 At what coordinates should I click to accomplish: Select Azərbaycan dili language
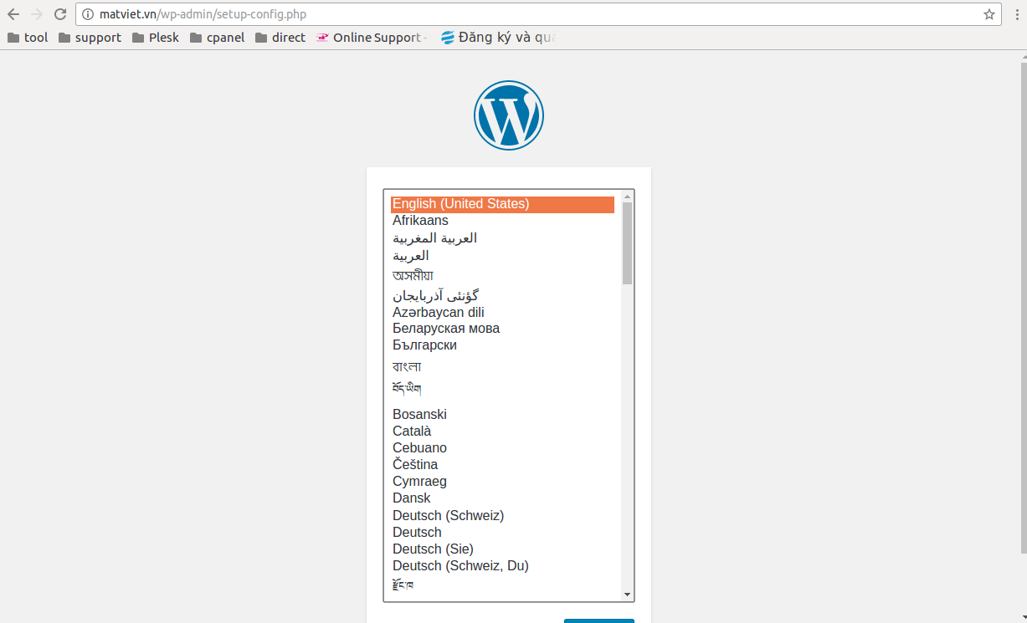(x=502, y=312)
